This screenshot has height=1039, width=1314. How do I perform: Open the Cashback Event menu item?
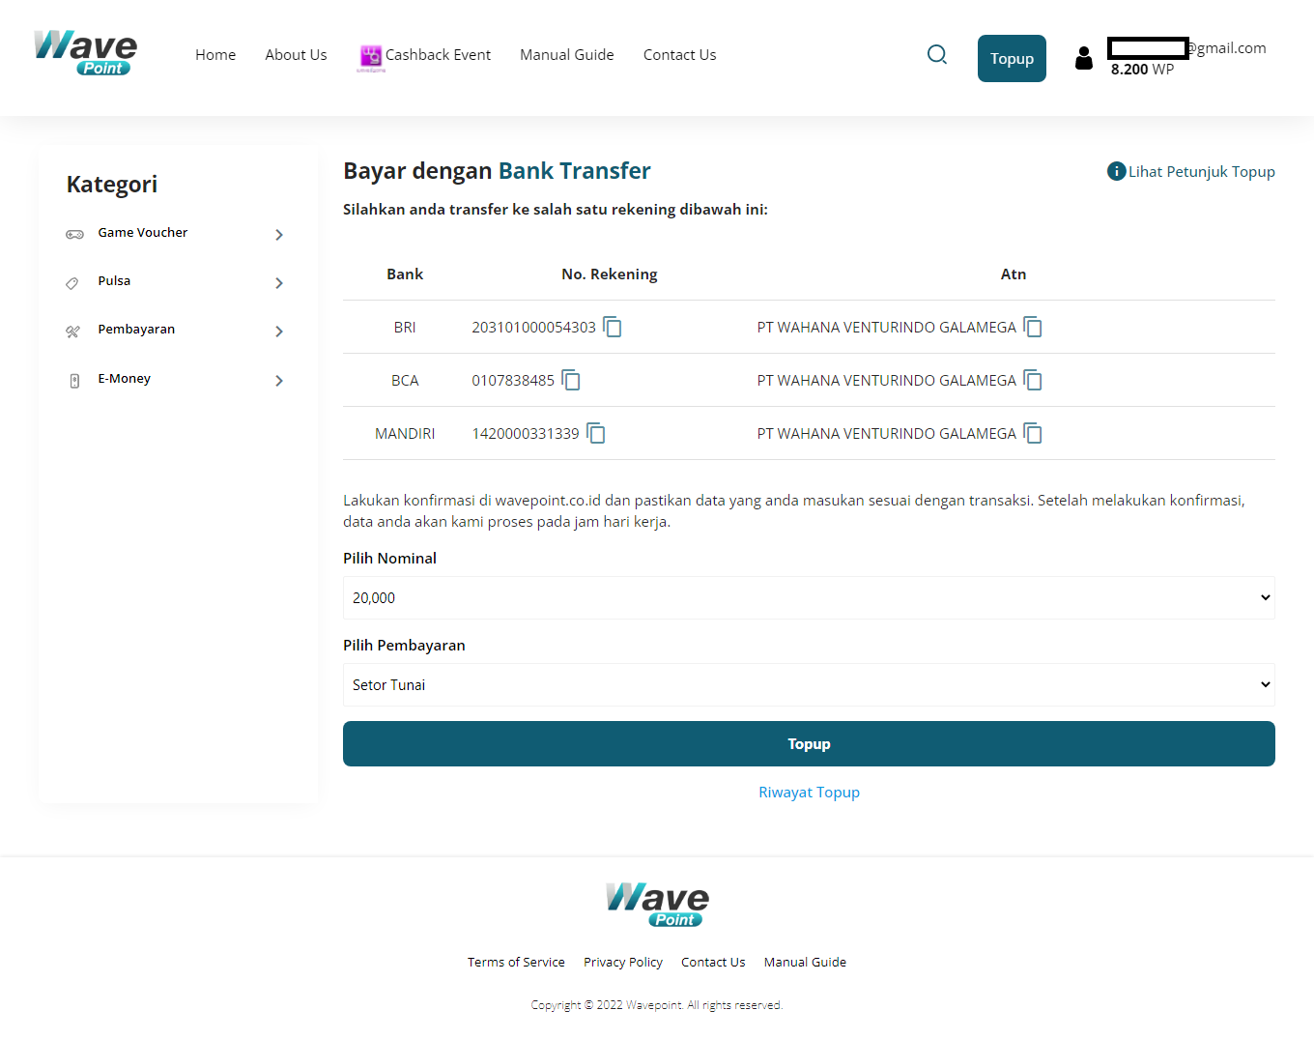coord(426,55)
